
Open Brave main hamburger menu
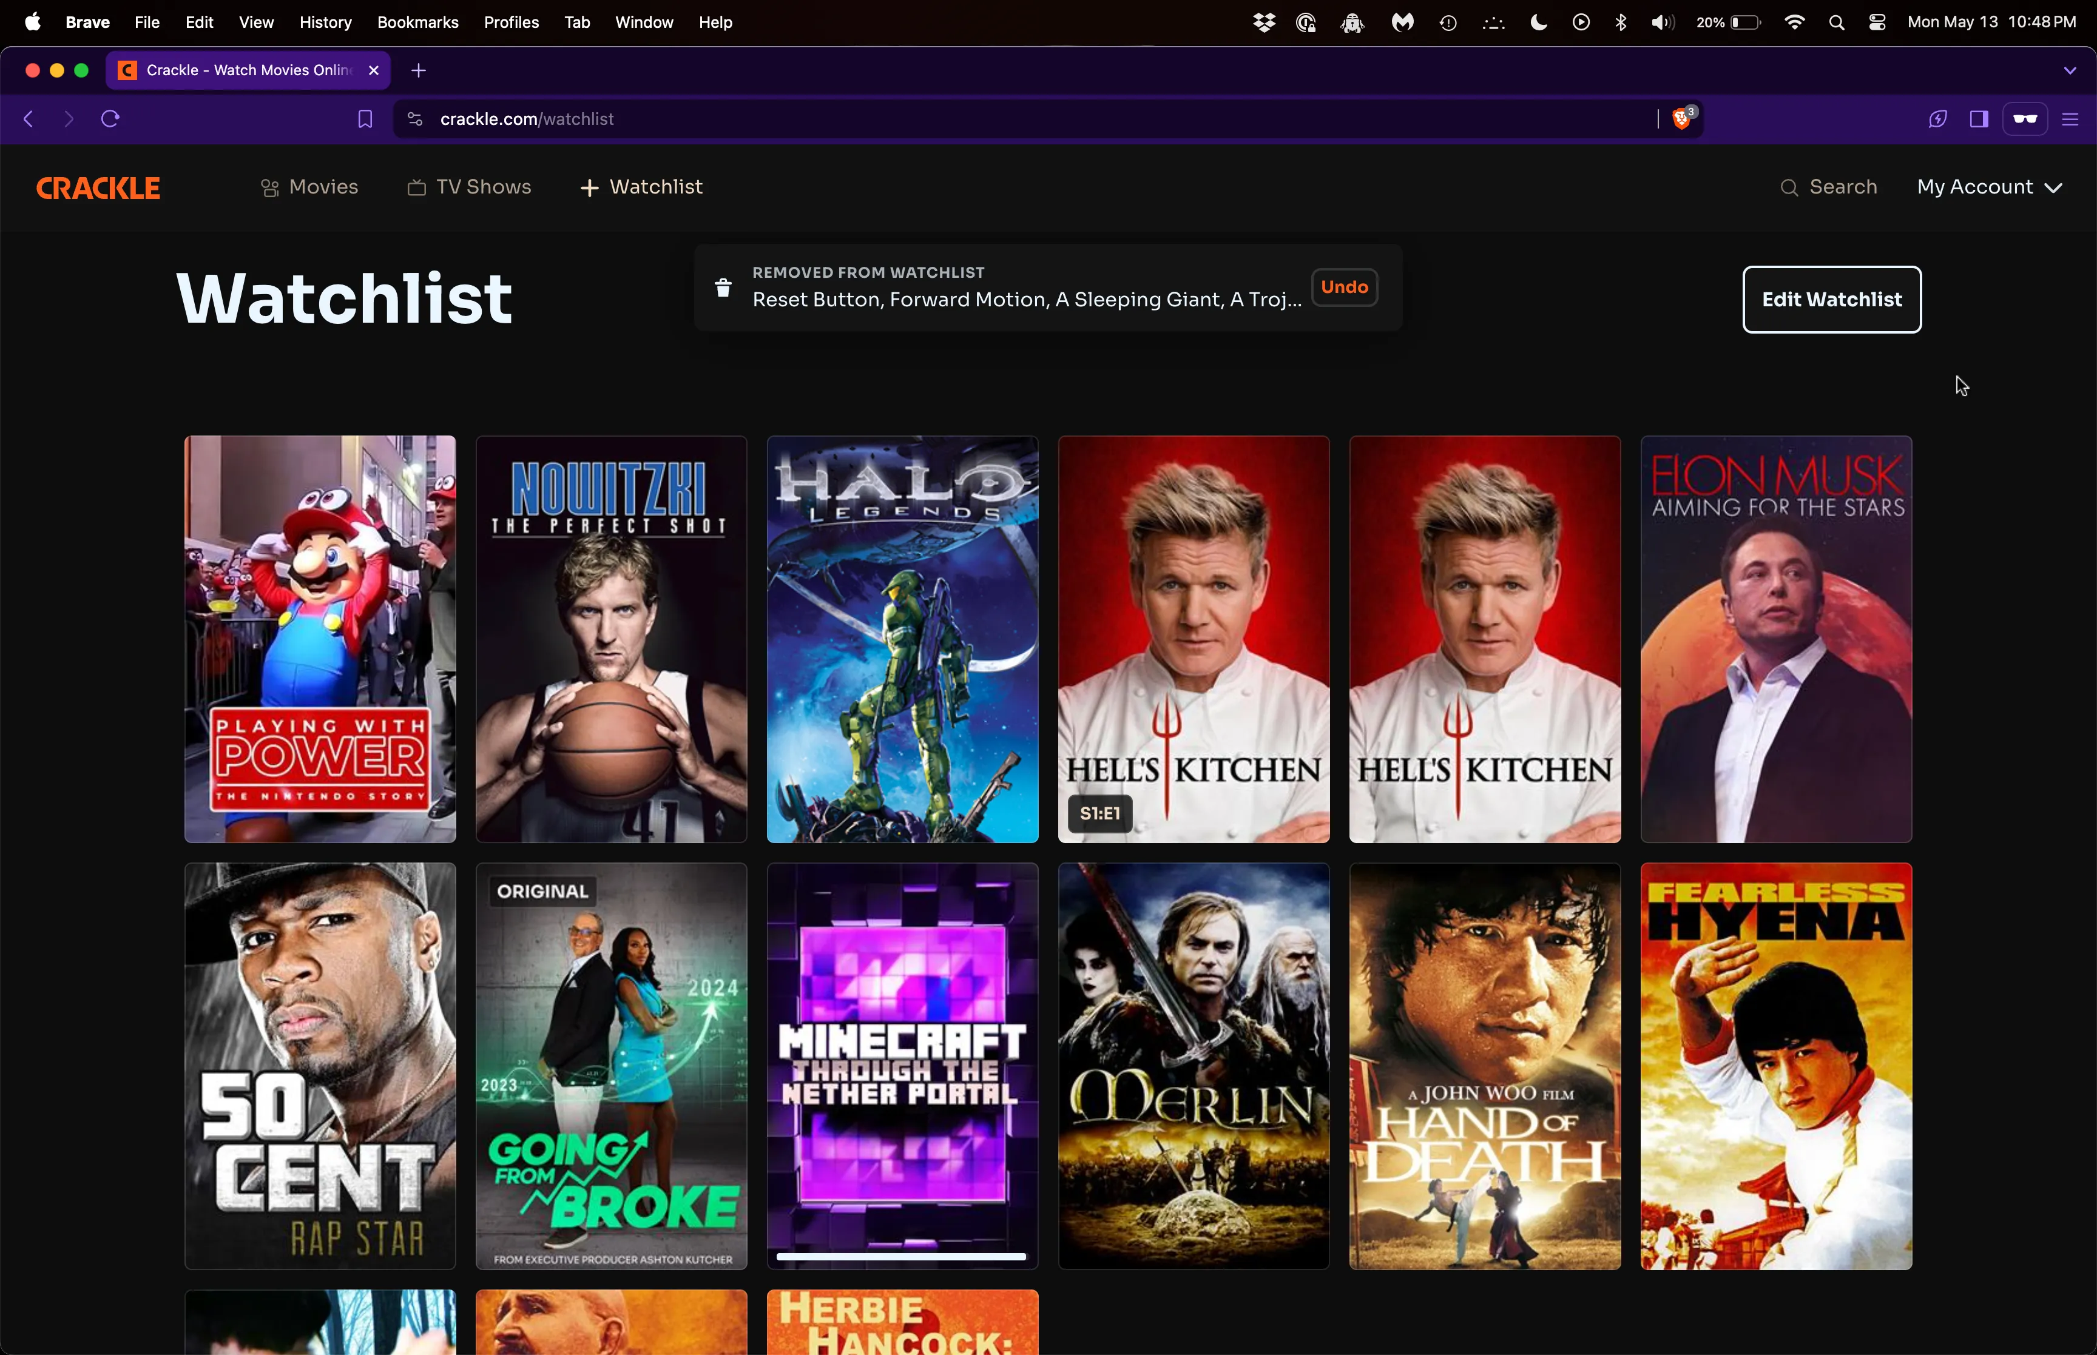[x=2070, y=119]
